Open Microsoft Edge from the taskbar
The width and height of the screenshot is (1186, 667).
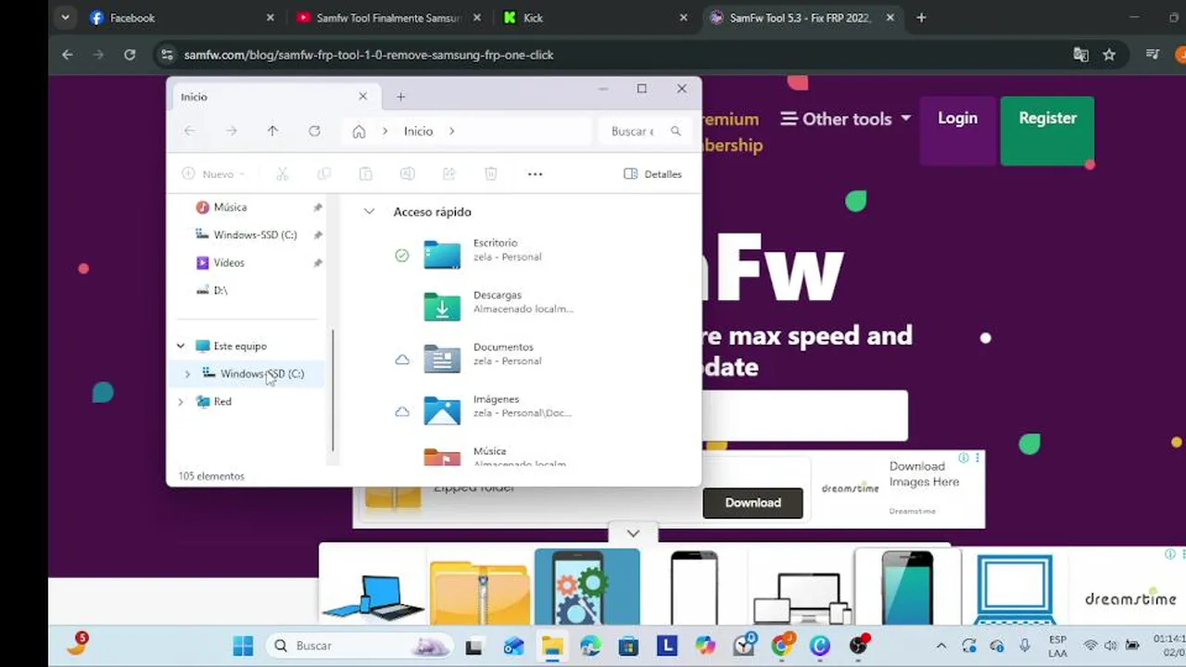point(590,646)
